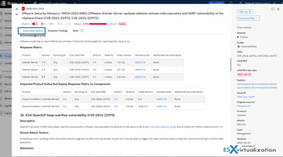Open the Default Organization dropdown

[x=257, y=3]
